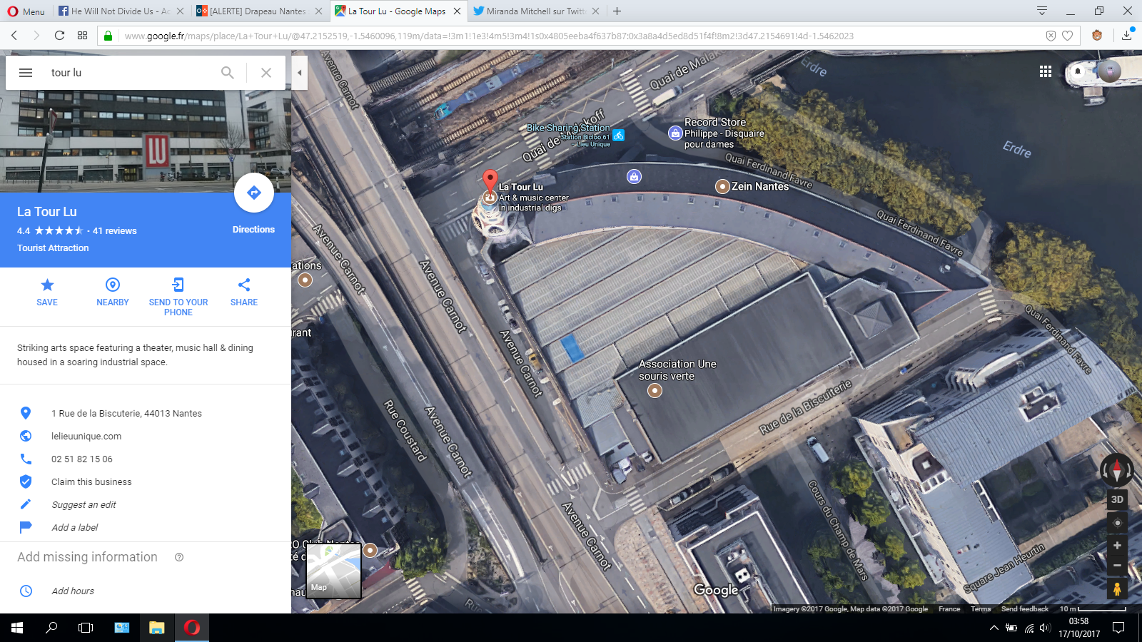1142x642 pixels.
Task: Select the Bike Sharing Station marker
Action: (x=618, y=135)
